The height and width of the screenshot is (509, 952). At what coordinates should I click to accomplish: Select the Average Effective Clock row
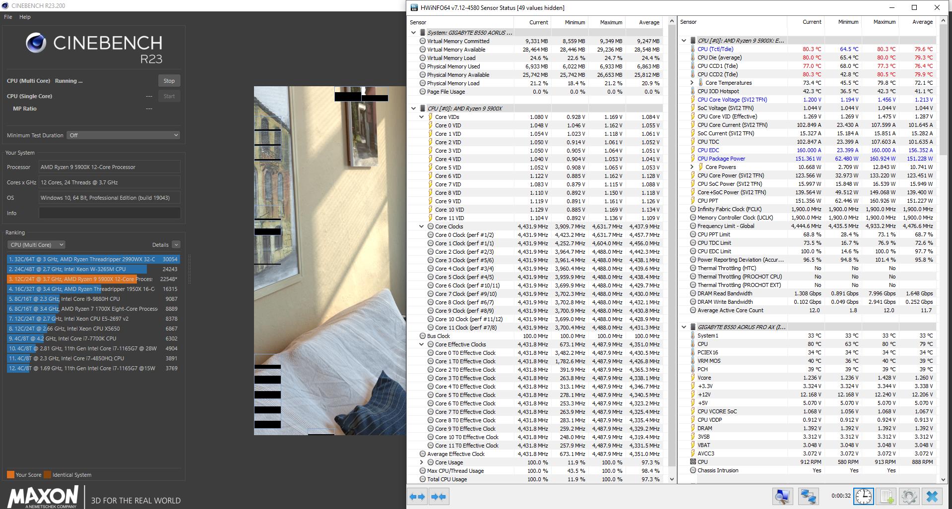point(535,454)
